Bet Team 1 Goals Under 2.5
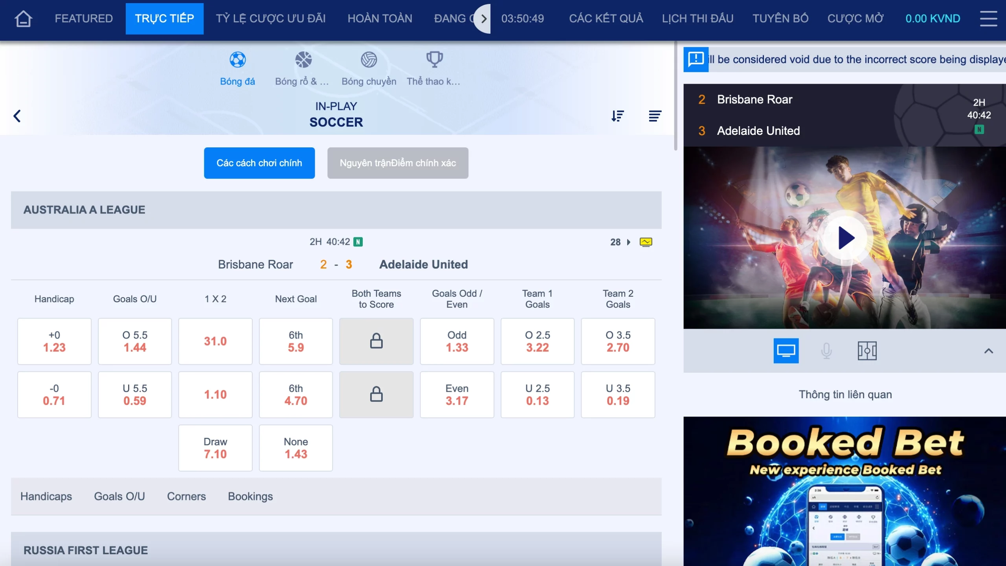The width and height of the screenshot is (1006, 566). tap(538, 394)
